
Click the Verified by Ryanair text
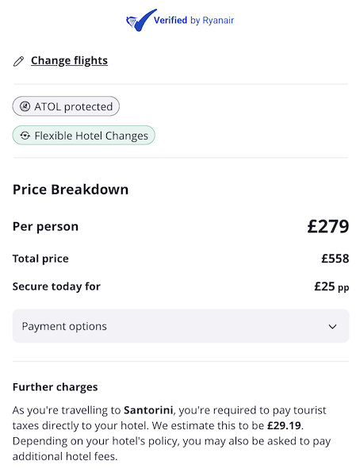point(193,21)
